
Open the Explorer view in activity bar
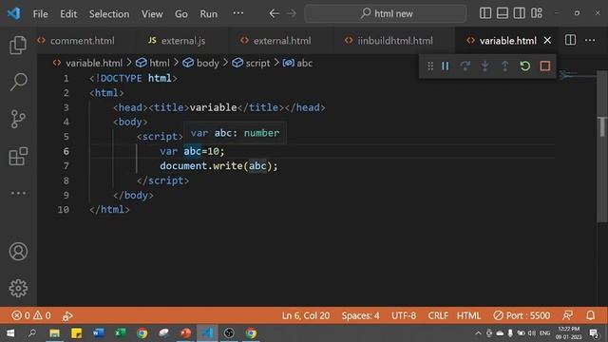[18, 45]
